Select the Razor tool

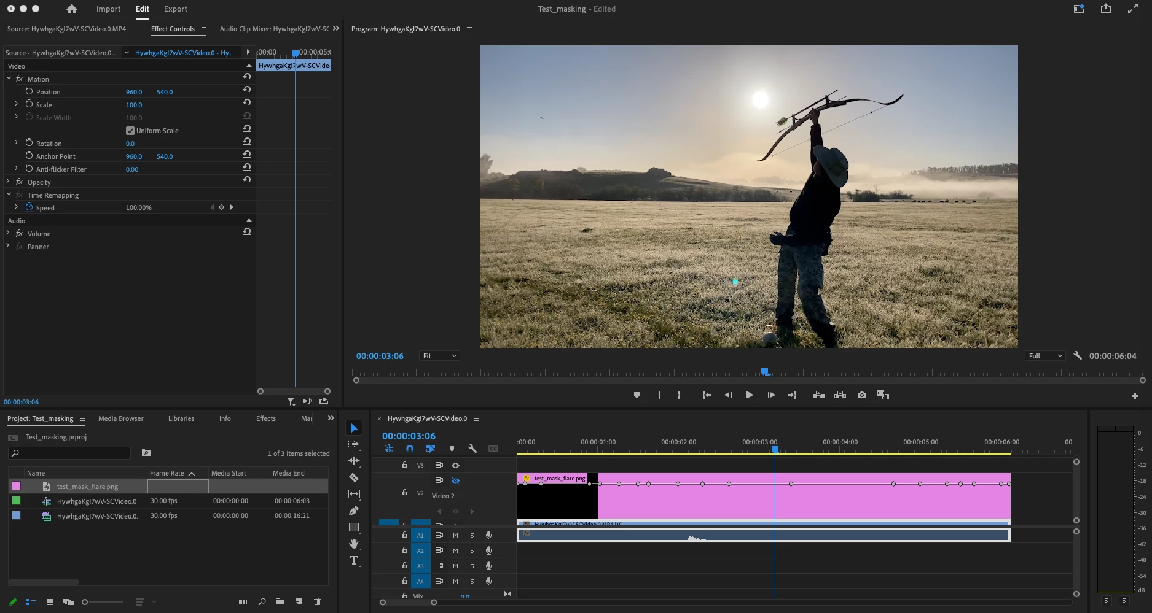[354, 477]
